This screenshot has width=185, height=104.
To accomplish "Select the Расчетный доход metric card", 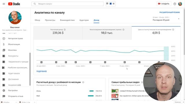I will [x=58, y=33].
